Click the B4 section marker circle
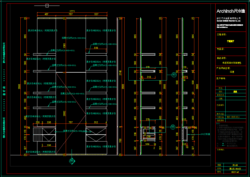The image size is (250, 177). pos(71,161)
